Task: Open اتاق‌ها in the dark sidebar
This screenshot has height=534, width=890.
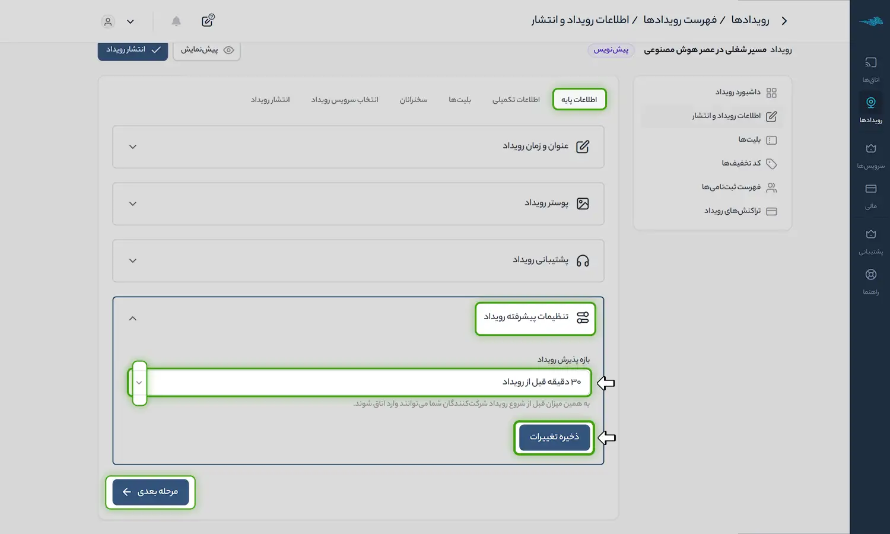Action: pyautogui.click(x=870, y=69)
